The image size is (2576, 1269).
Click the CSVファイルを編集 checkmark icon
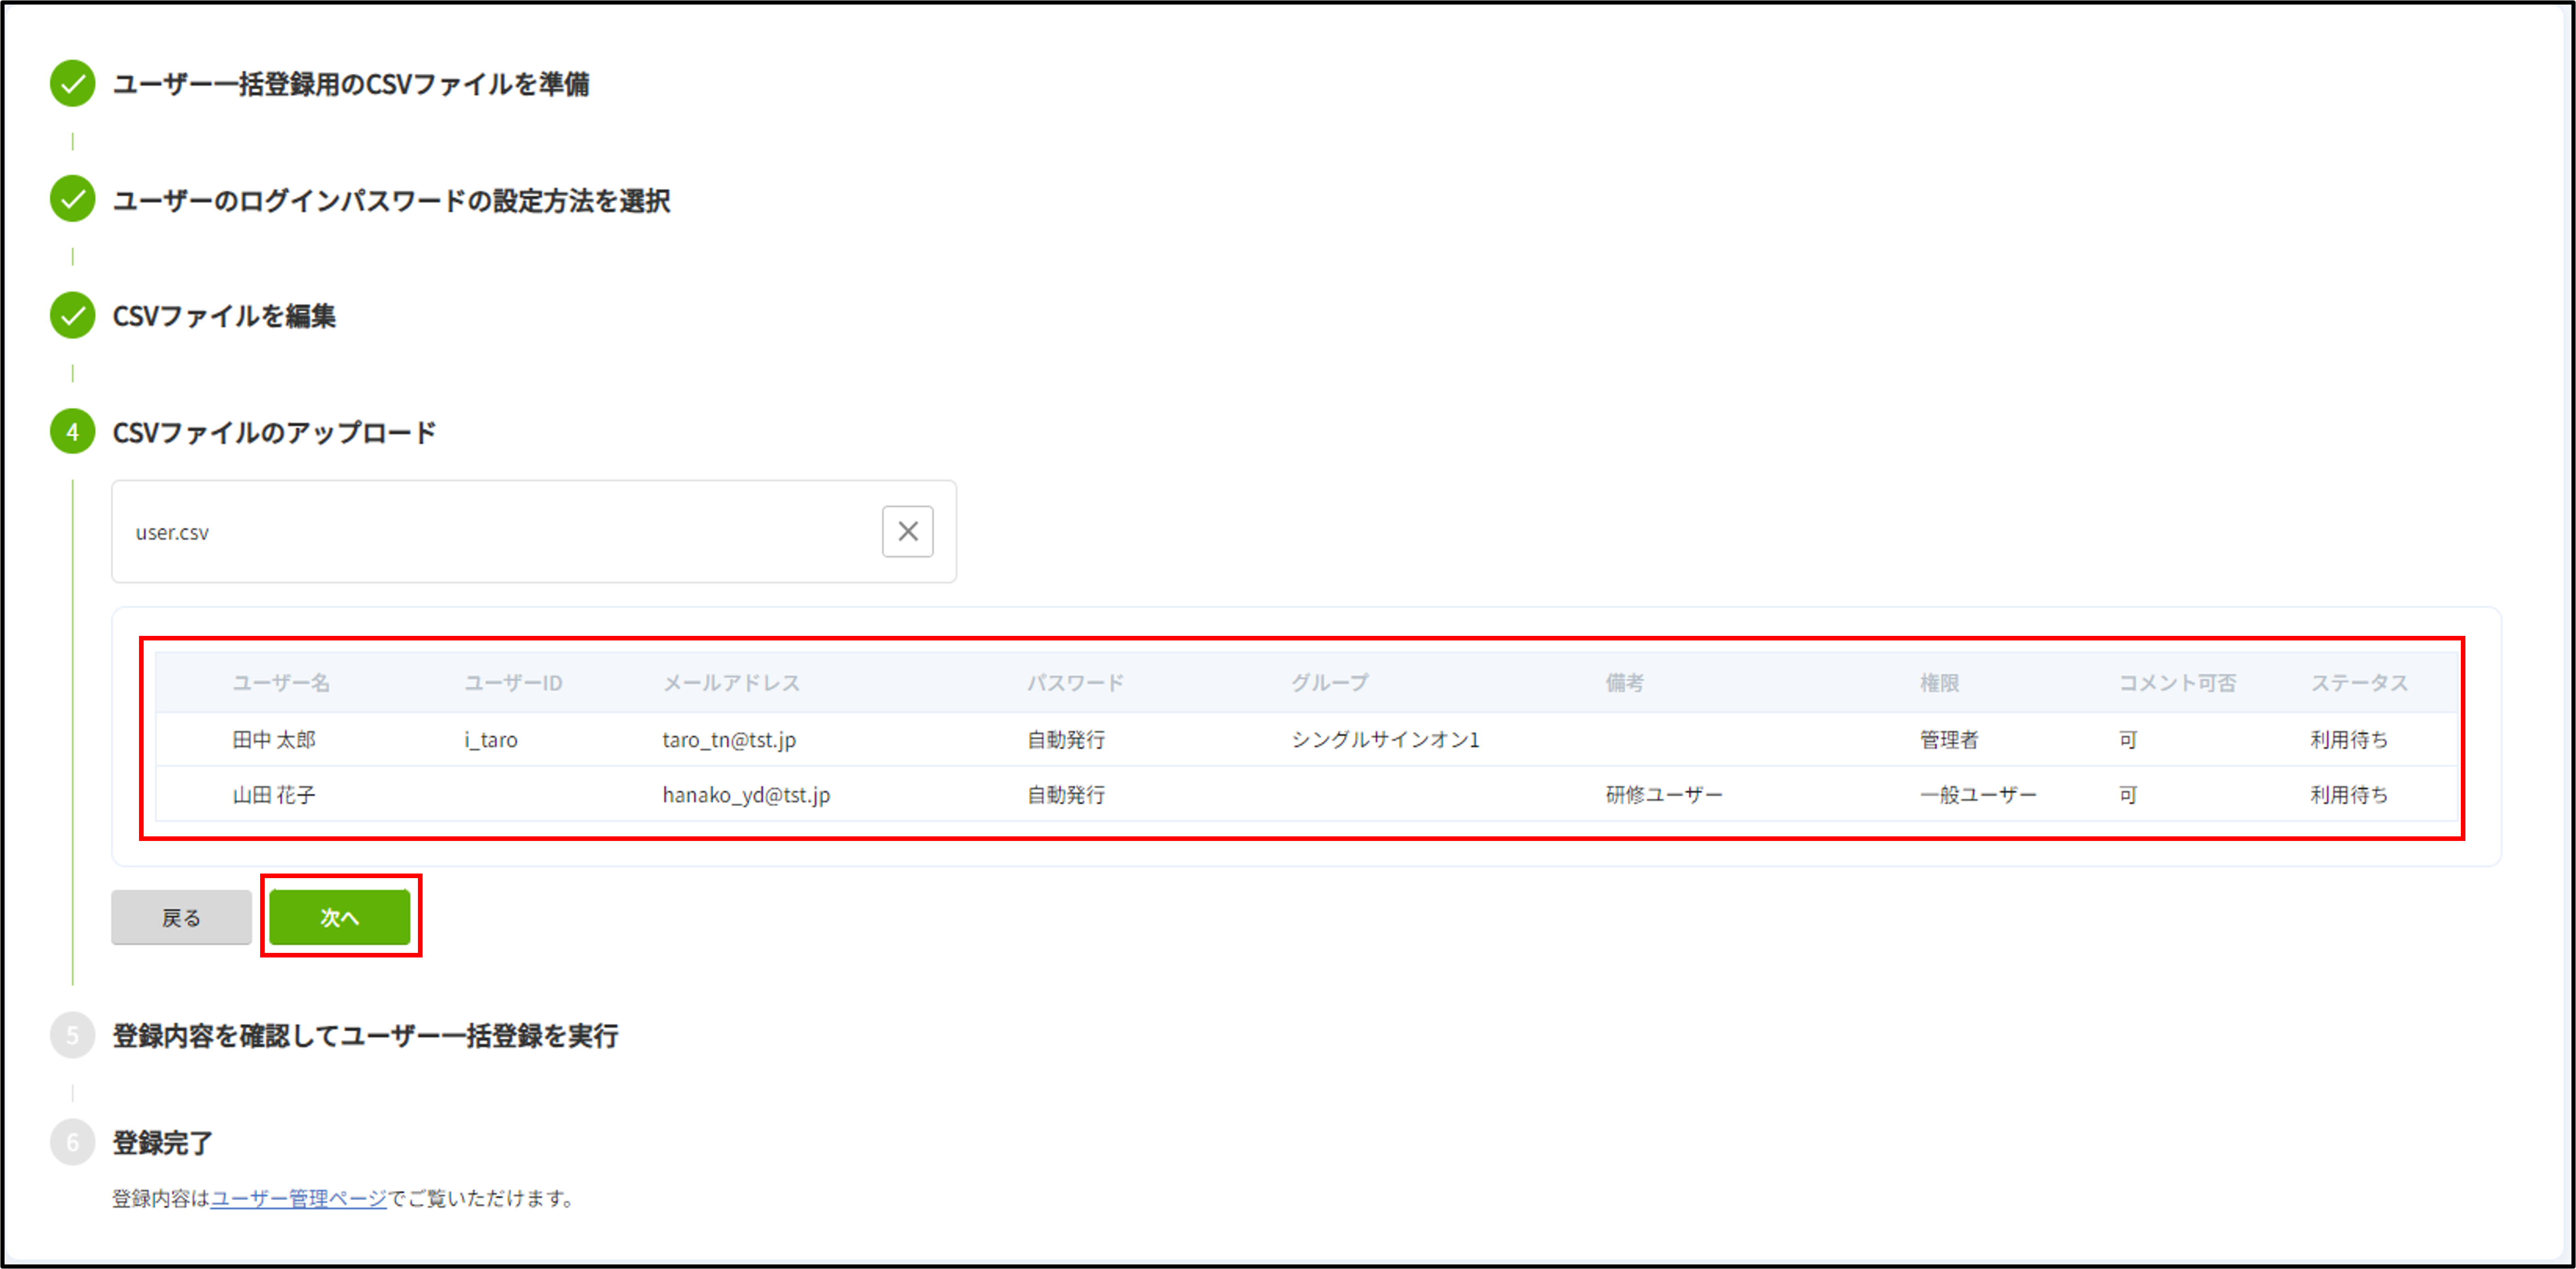click(x=72, y=316)
